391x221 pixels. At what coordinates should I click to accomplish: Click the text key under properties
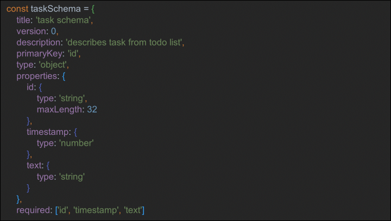35,165
